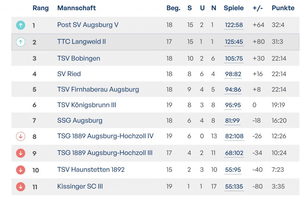Click outlined down-arrow icon at rank 8
304x202 pixels.
[x=20, y=136]
